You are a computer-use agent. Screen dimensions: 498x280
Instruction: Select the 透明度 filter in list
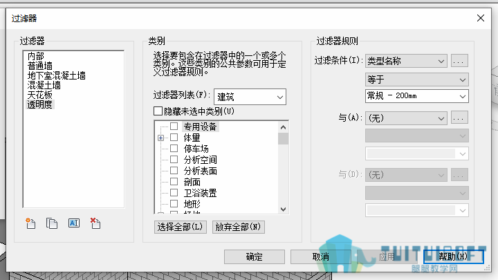click(39, 104)
